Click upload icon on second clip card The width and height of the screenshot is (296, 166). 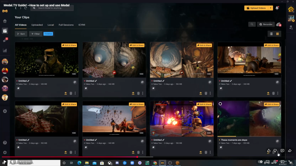coord(133,93)
